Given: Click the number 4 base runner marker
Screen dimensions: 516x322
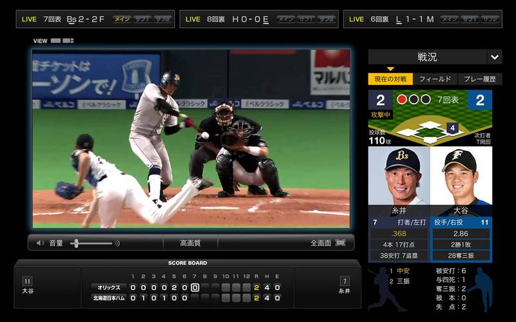Looking at the screenshot, I should click(x=452, y=128).
